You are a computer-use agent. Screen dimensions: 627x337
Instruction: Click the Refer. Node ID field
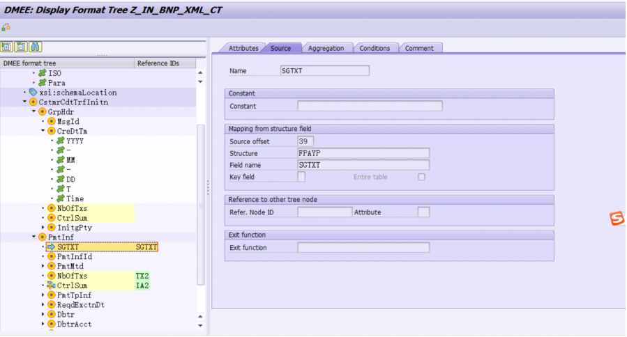325,212
